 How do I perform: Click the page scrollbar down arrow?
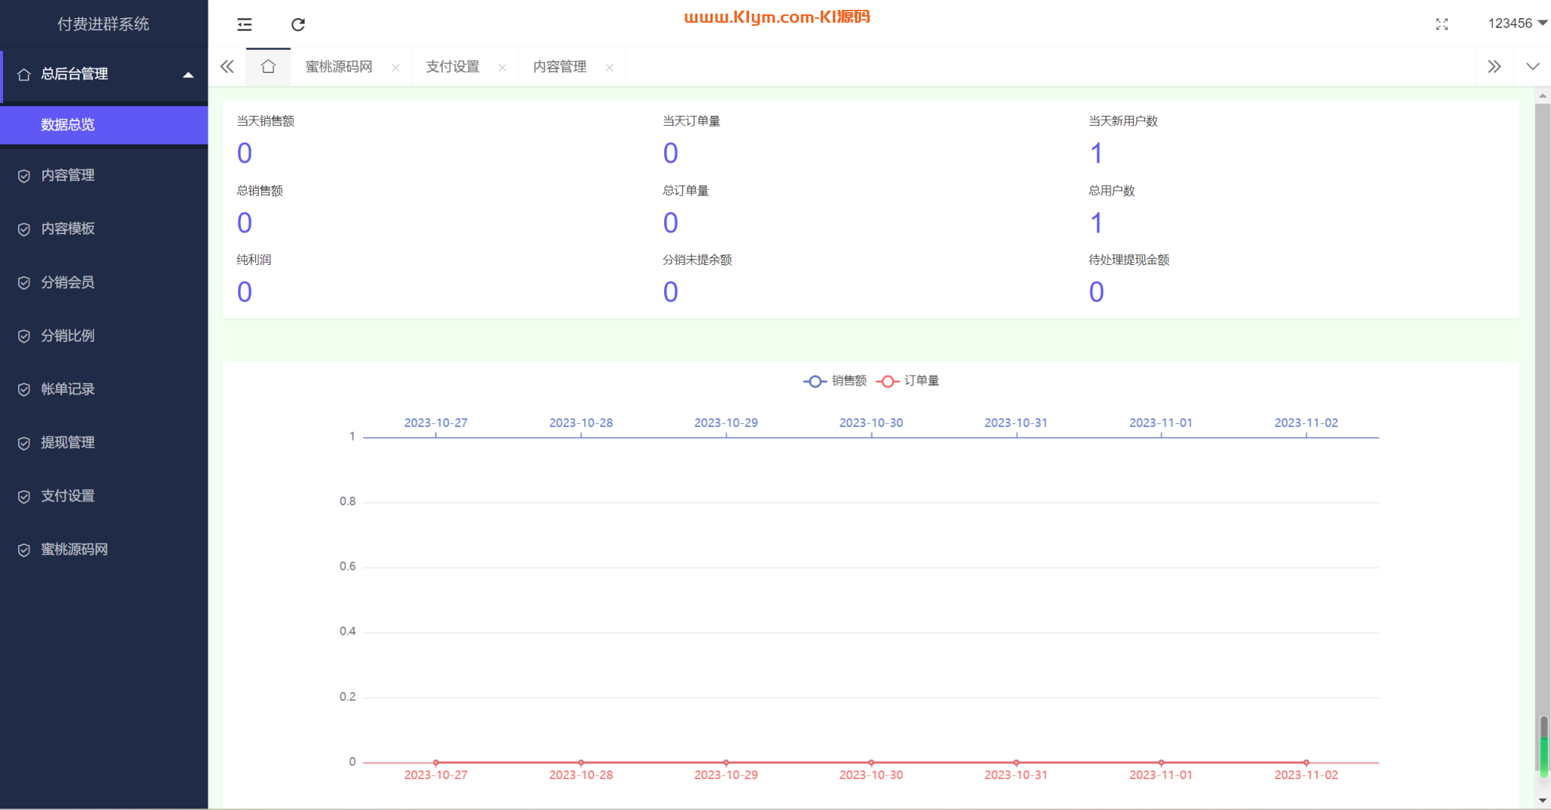[x=1543, y=800]
